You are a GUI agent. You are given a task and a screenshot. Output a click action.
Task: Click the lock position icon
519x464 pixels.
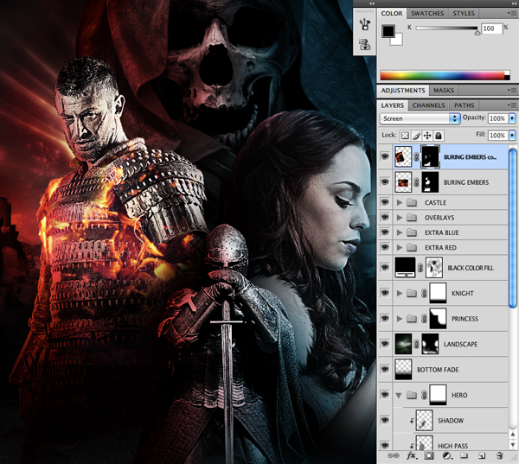point(426,136)
